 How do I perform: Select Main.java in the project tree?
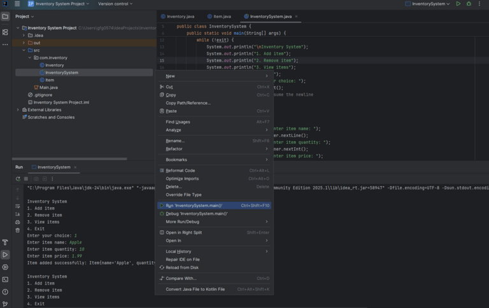(x=48, y=87)
